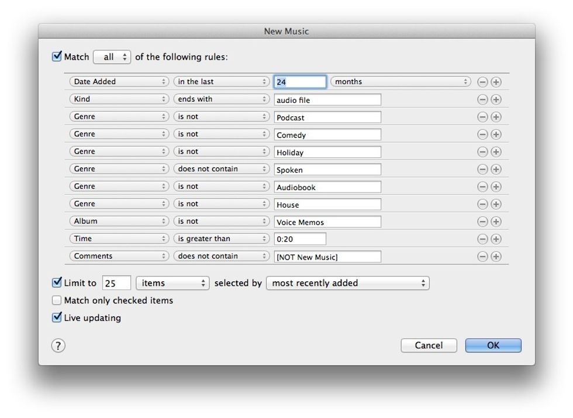573x418 pixels.
Task: Disable Live updating checkbox
Action: [57, 318]
